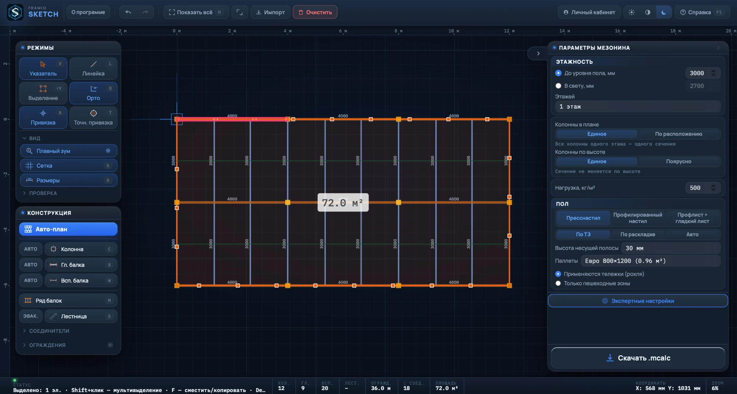The width and height of the screenshot is (737, 394).
Task: Click the snowflake icon in Плавный зум
Action: tap(108, 151)
